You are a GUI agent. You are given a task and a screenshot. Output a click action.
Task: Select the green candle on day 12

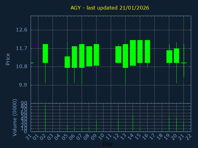tap(118, 55)
